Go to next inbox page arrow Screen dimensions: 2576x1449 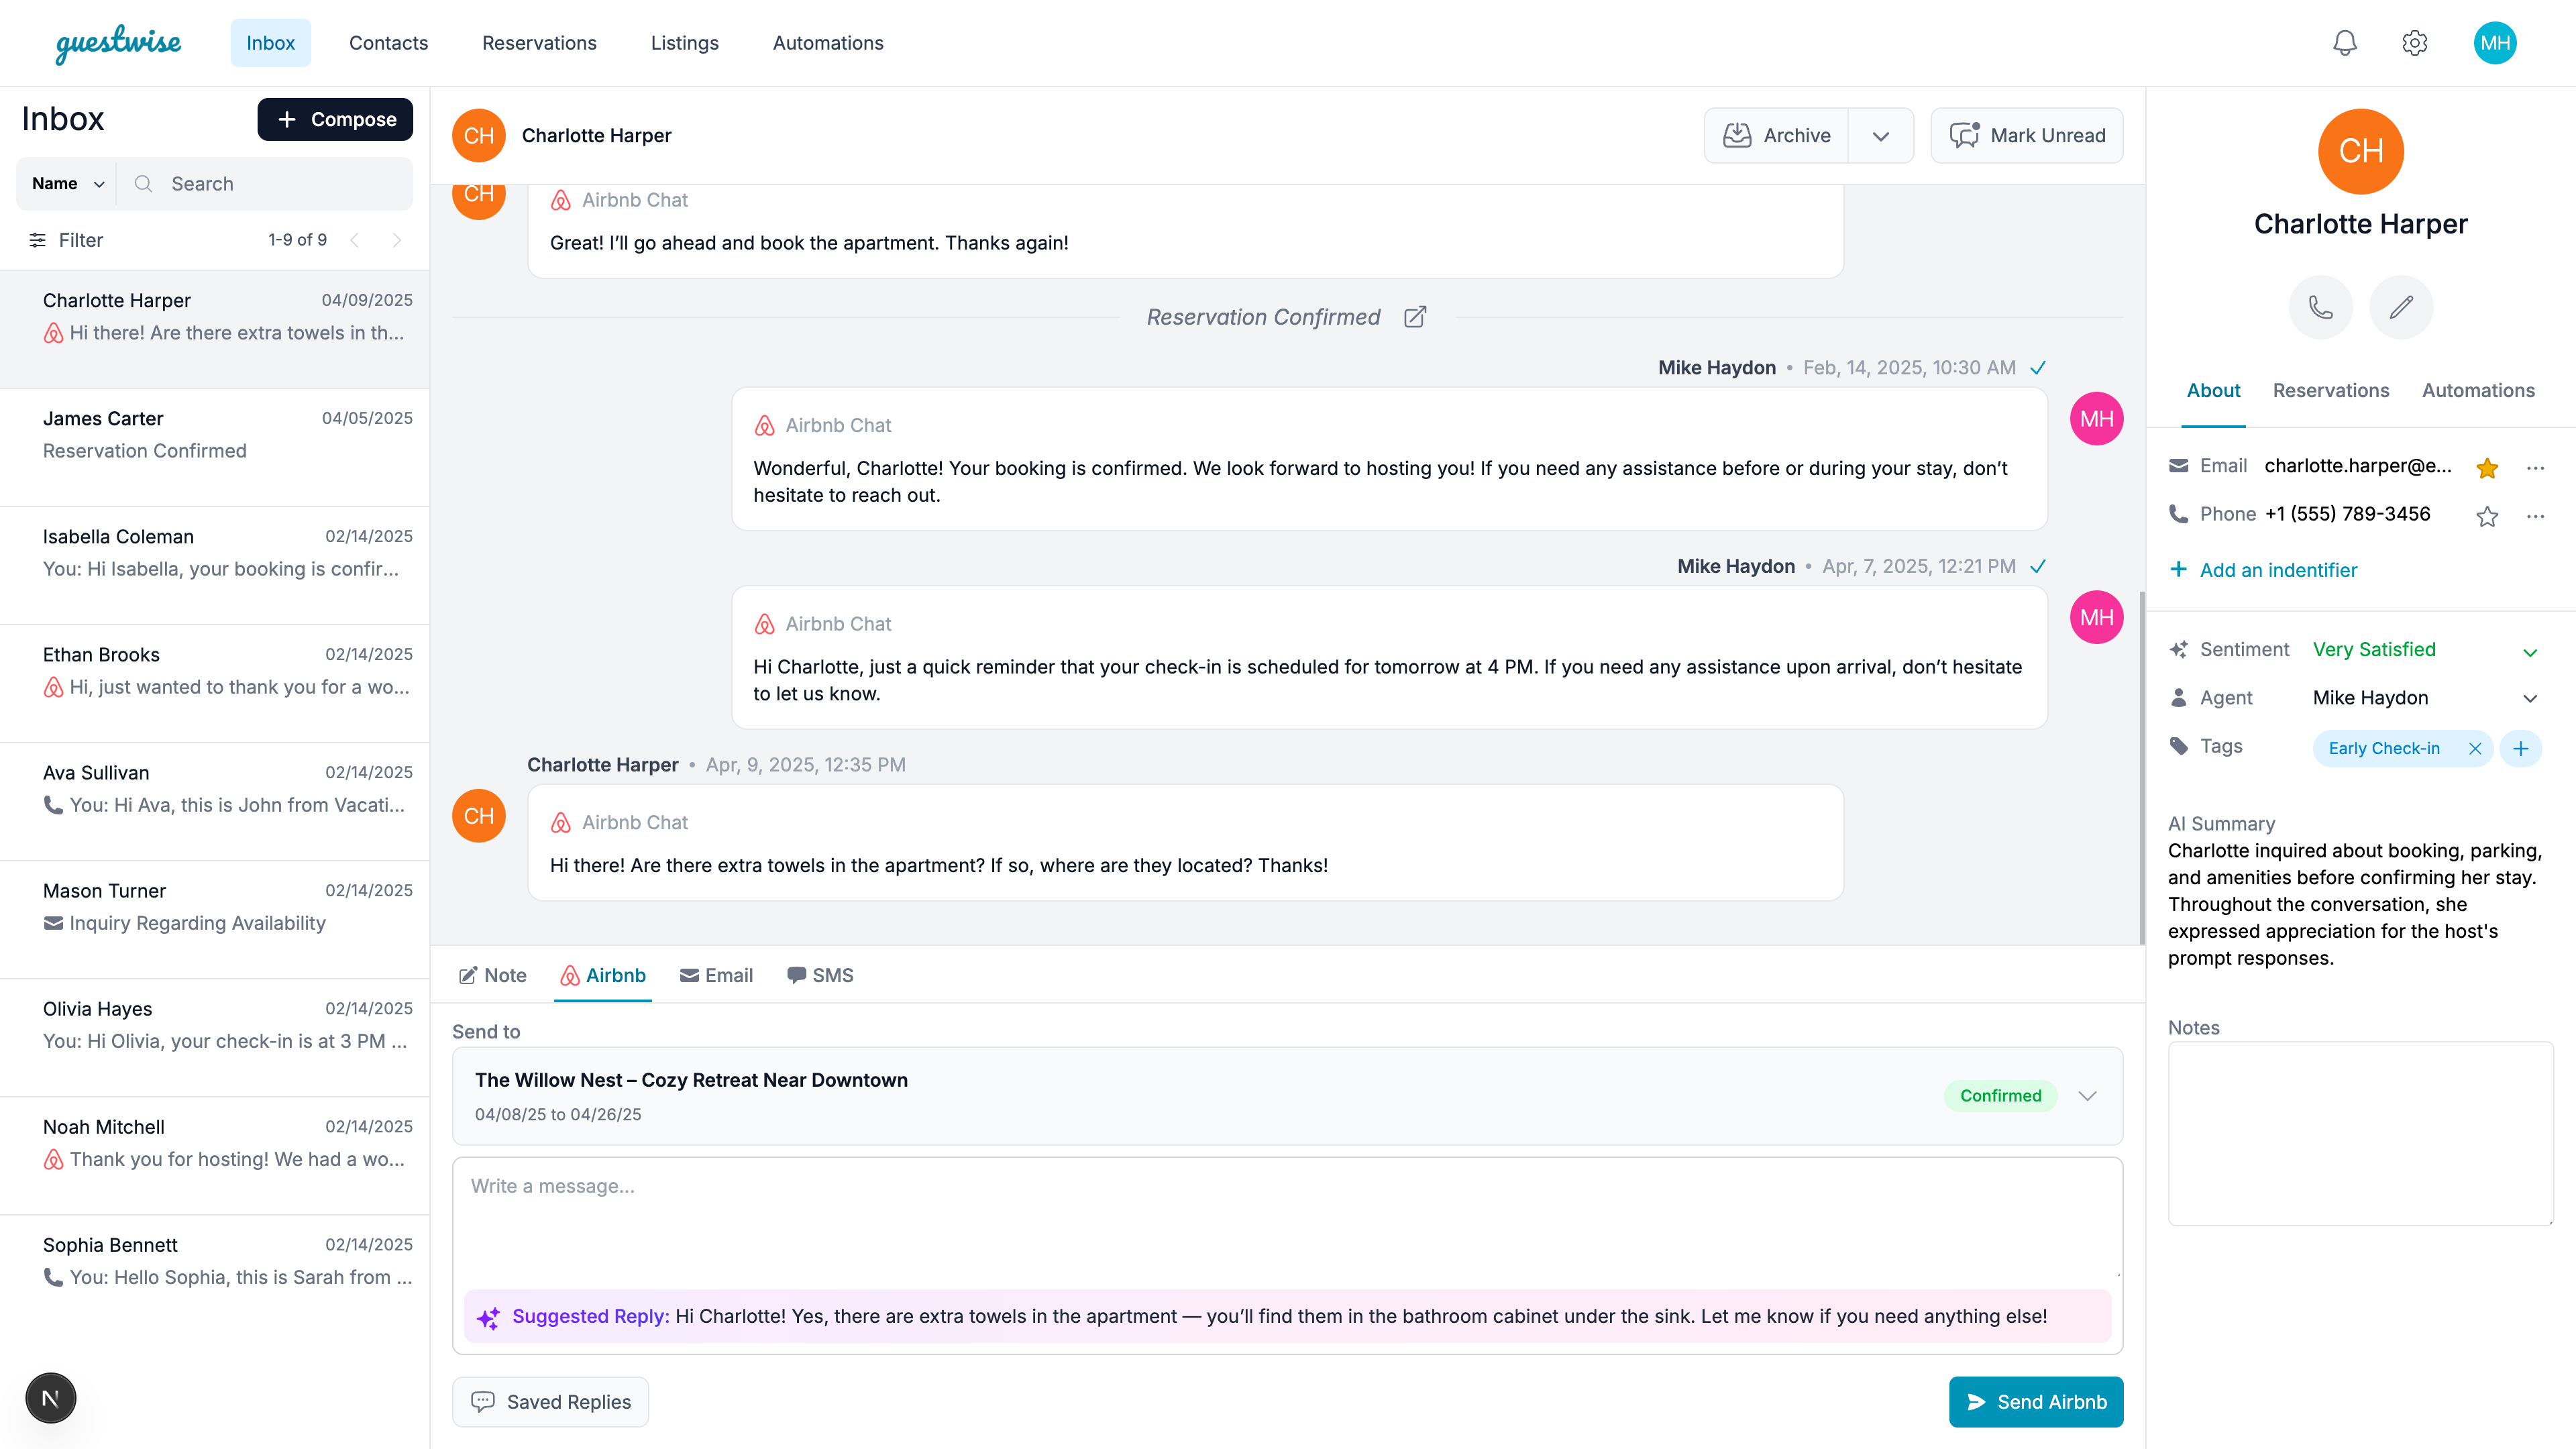(396, 240)
